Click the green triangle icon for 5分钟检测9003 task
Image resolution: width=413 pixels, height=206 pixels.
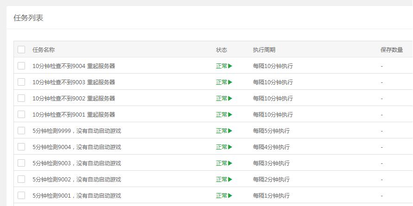click(230, 163)
